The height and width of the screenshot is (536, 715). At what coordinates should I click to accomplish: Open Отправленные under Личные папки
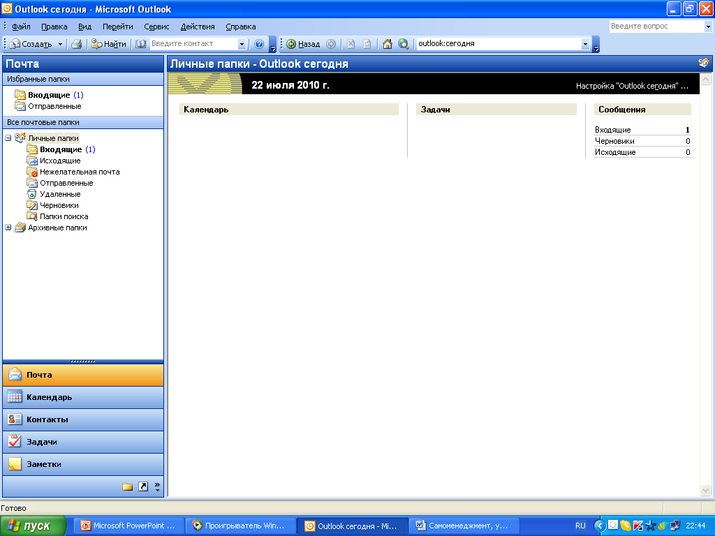point(60,184)
